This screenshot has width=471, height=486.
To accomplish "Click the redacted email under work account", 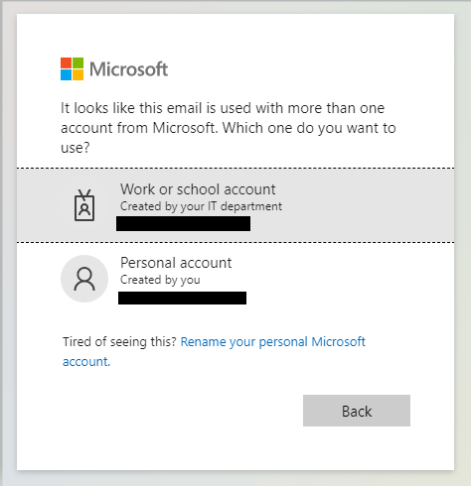I will 183,223.
